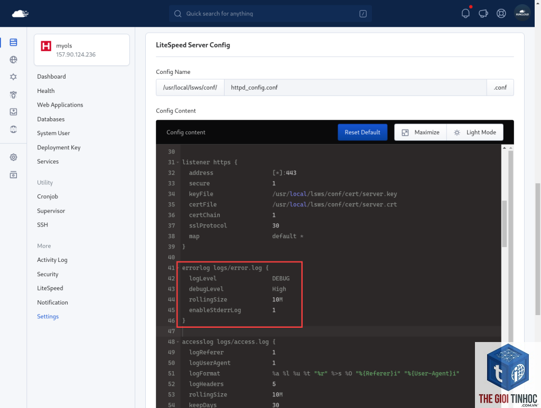Go to Web Applications
The height and width of the screenshot is (408, 541).
[x=60, y=105]
